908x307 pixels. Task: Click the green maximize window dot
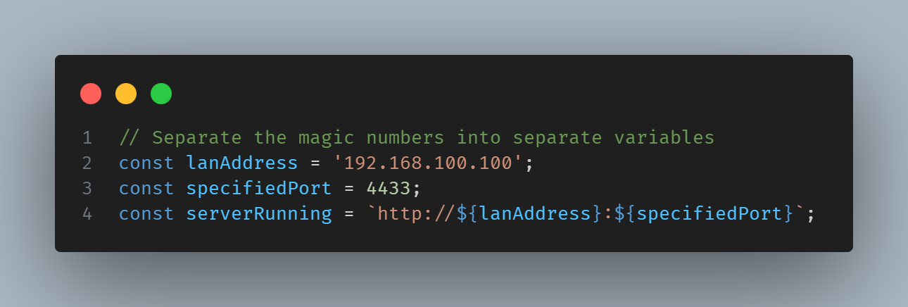pos(161,94)
